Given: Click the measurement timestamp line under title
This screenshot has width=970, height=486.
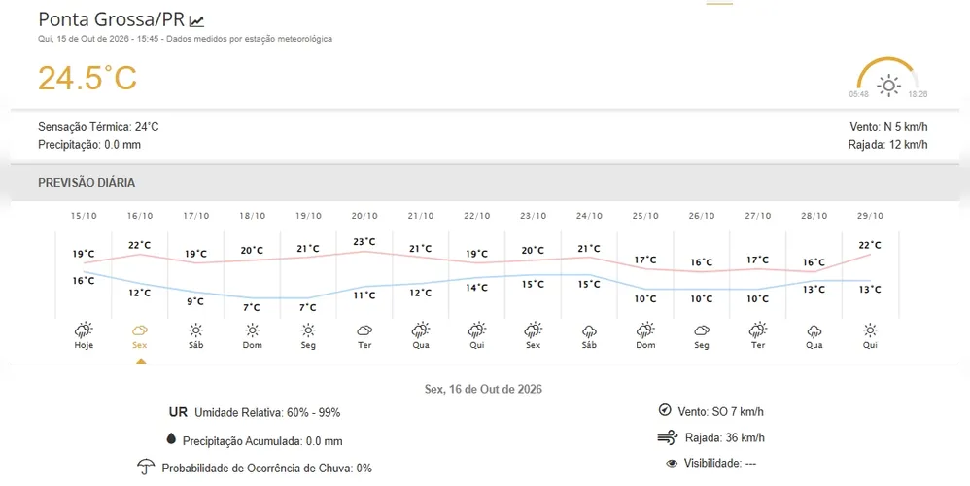Looking at the screenshot, I should click(185, 39).
